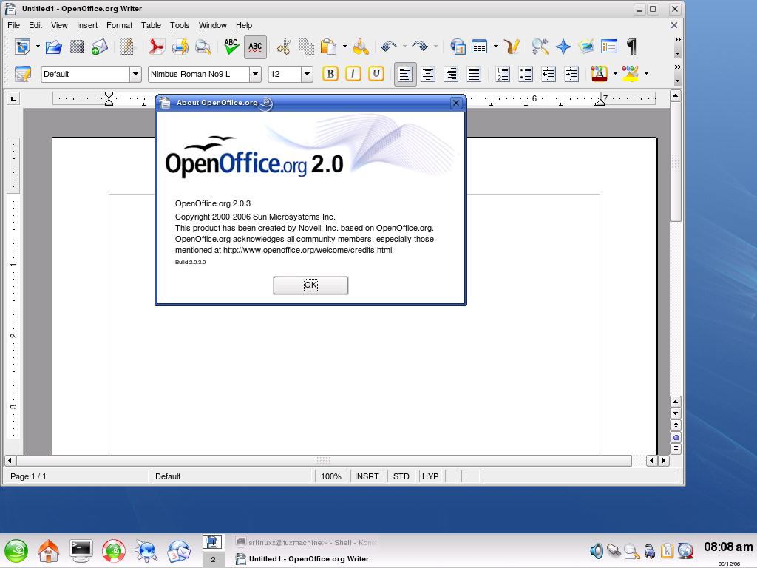Toggle Bold formatting
This screenshot has height=568, width=757.
coord(330,74)
